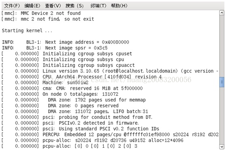Click 'Initializing cgroup subsys cpuset' line
This screenshot has height=151, width=226.
(x=67, y=54)
